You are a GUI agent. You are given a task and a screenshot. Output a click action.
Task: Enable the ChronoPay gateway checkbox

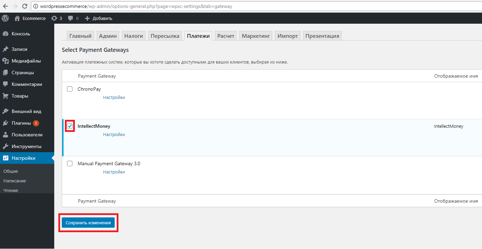(70, 89)
